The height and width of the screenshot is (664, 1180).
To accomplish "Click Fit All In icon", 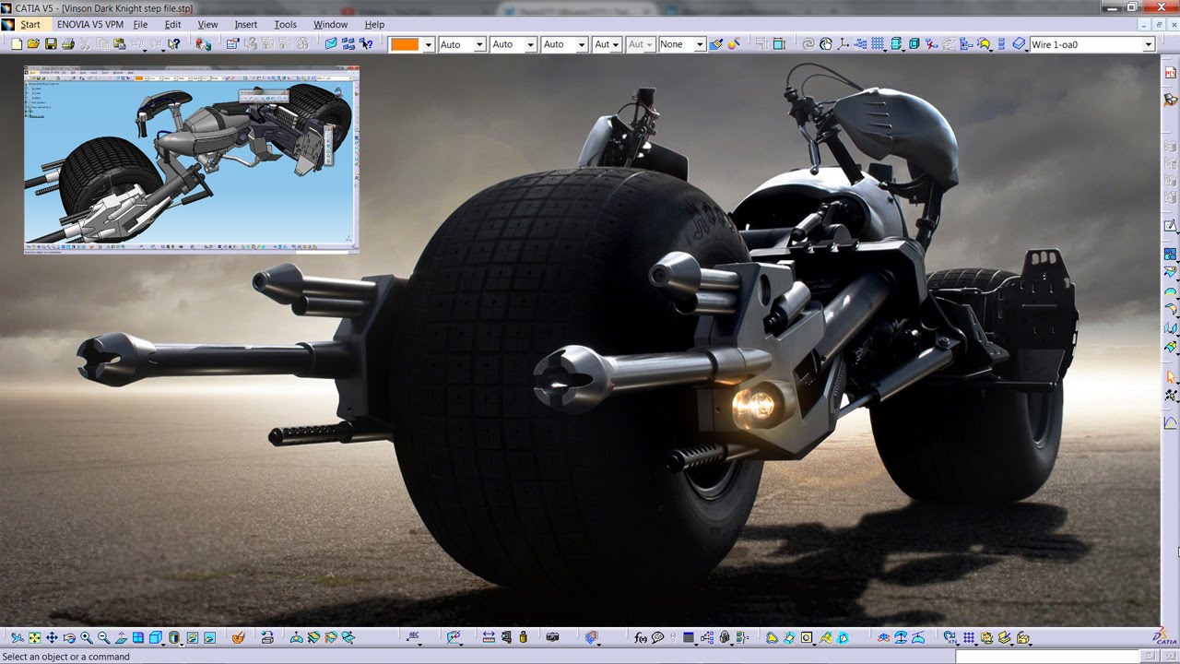I will click(x=34, y=637).
